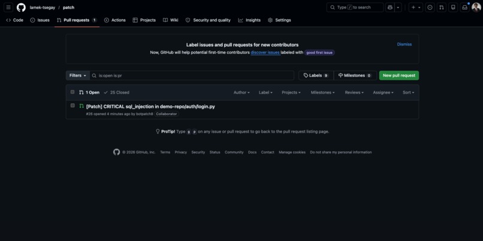The width and height of the screenshot is (483, 241).
Task: Open the Contact footer link
Action: tap(268, 152)
